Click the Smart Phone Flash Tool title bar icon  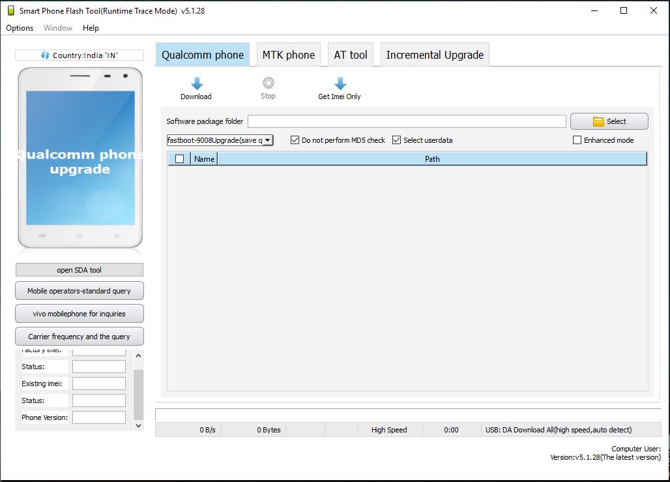[x=11, y=10]
